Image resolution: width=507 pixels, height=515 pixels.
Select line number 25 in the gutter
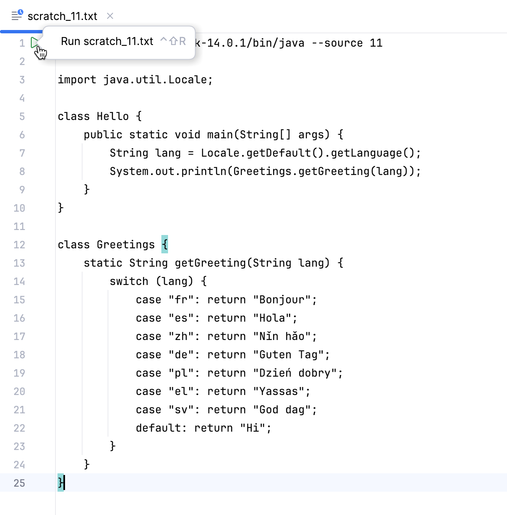[x=19, y=483]
